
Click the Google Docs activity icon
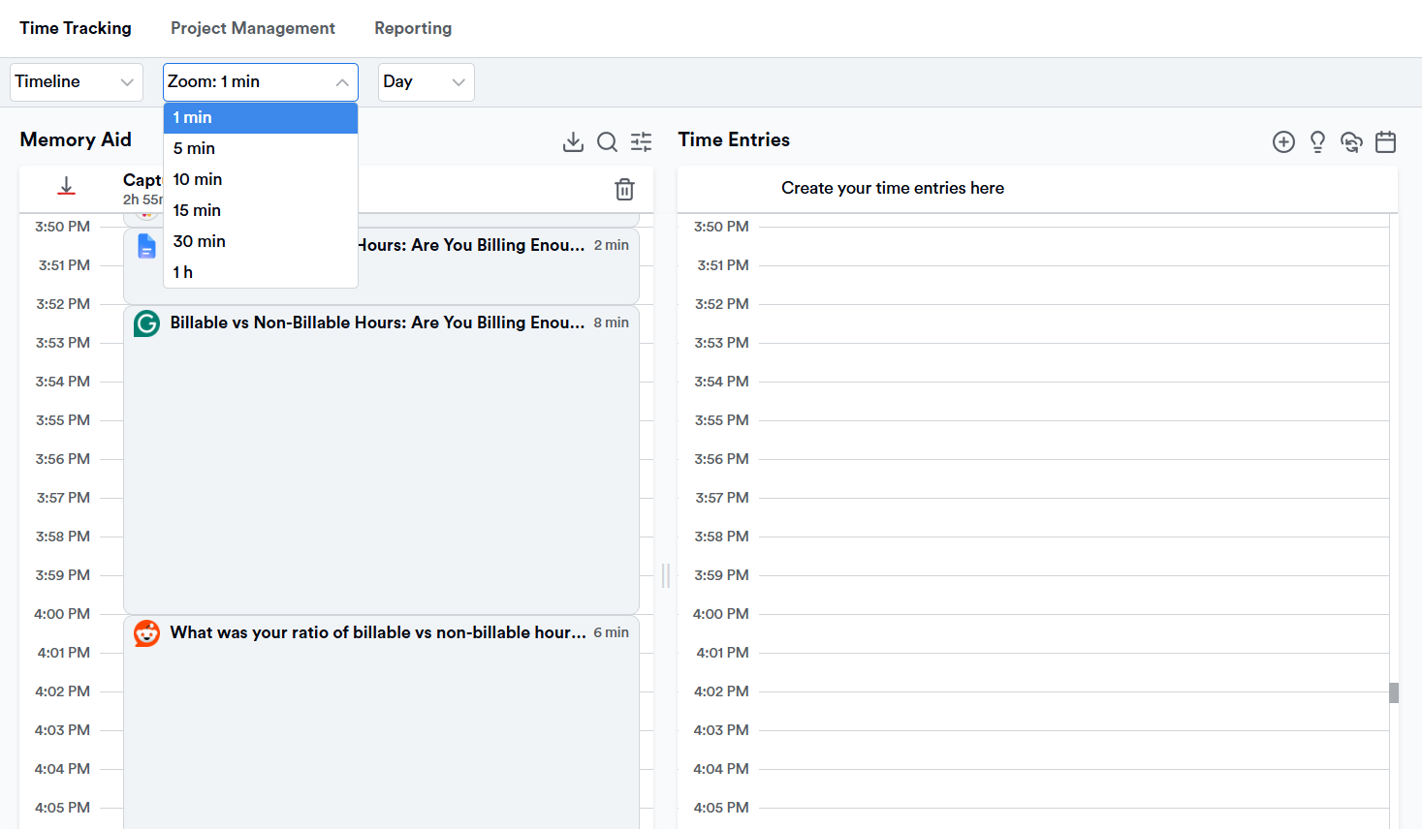point(146,246)
